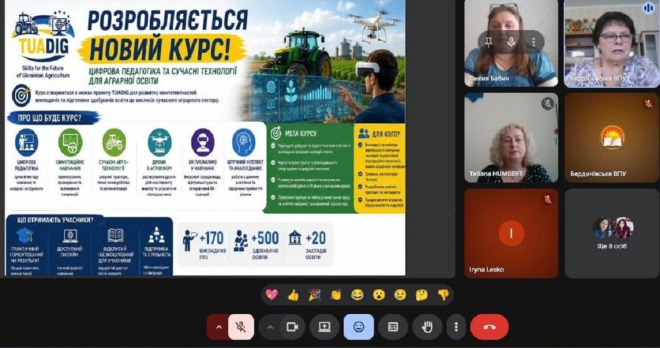Raise your hand
The image size is (660, 348).
point(427,327)
